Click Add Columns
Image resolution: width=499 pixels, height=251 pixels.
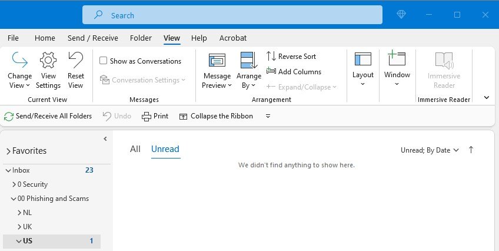(x=294, y=72)
